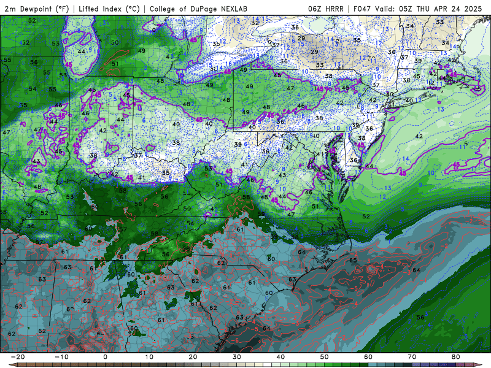The image size is (491, 368).
Task: Click the "Lifted Index (°C)" header label
Action: 109,9
